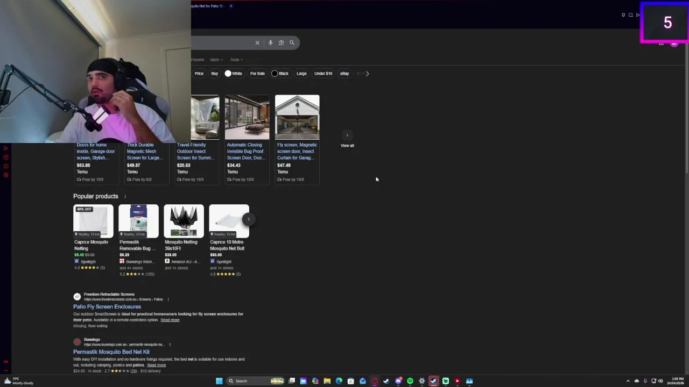Select the Under $15 filter chip
The width and height of the screenshot is (689, 387).
point(324,74)
